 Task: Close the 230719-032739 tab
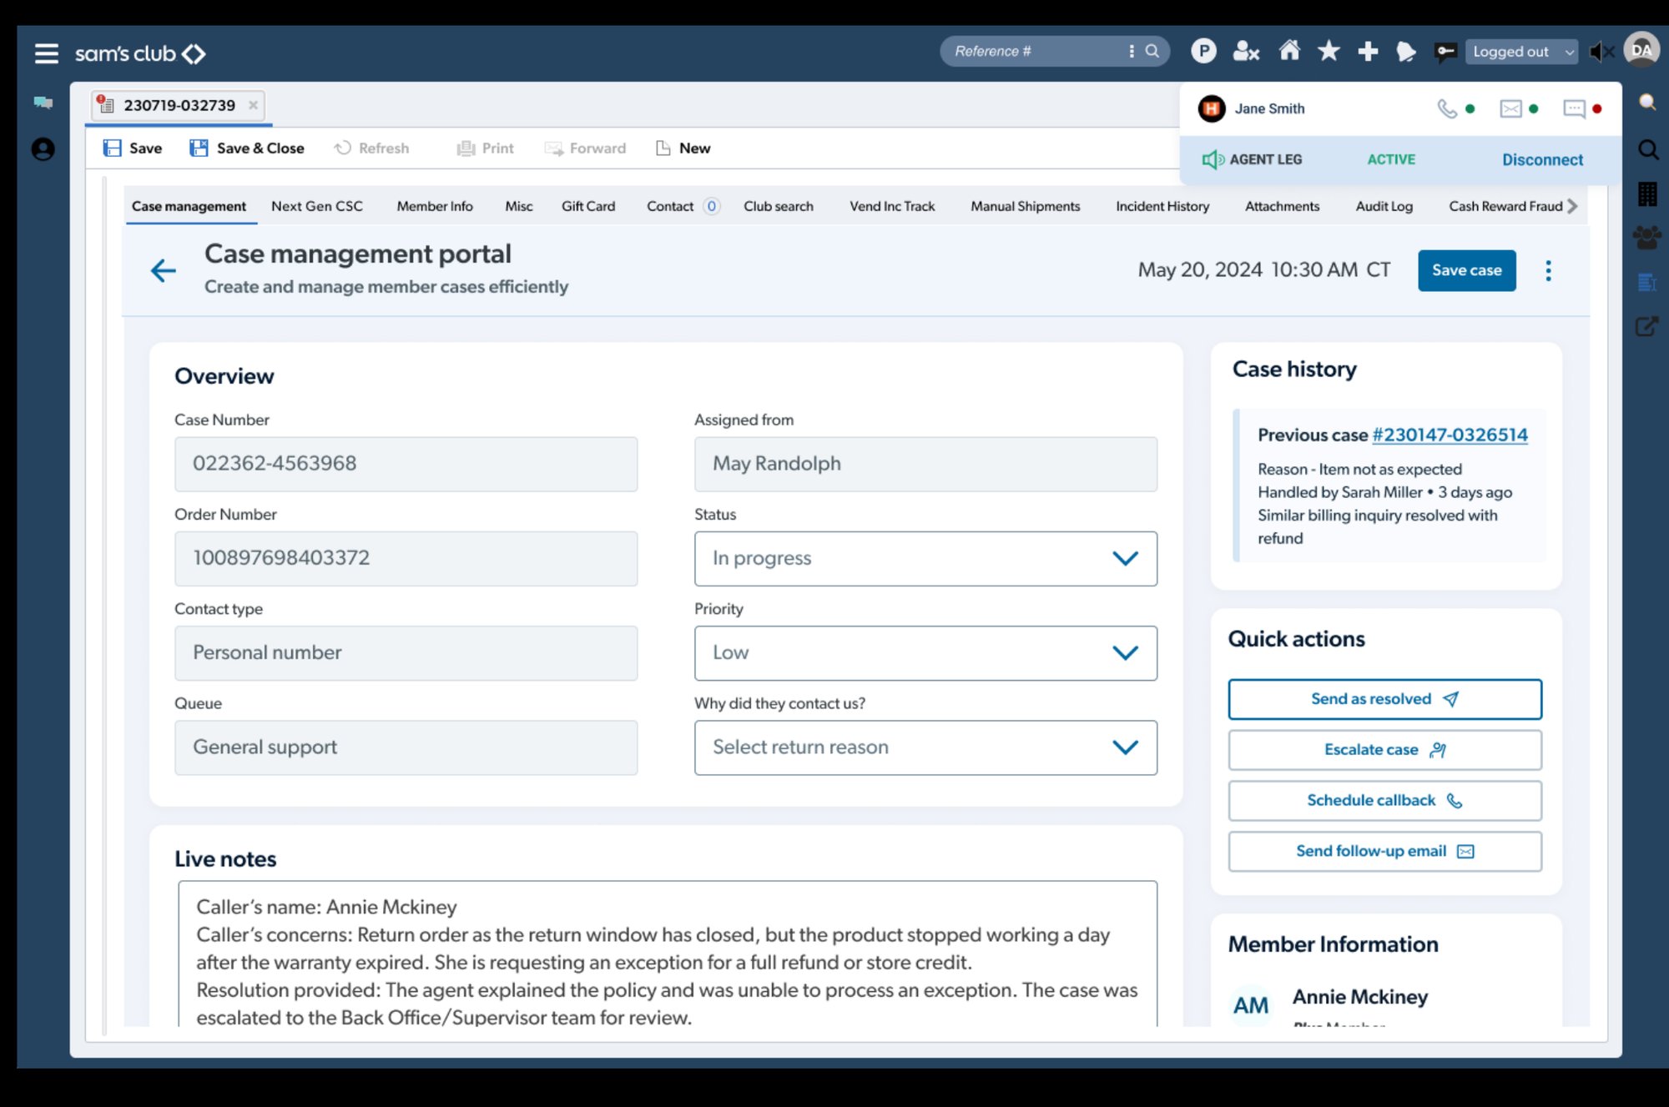tap(253, 105)
